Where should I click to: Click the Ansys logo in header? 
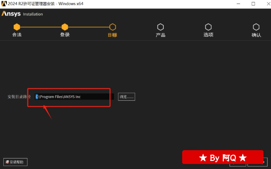[11, 14]
